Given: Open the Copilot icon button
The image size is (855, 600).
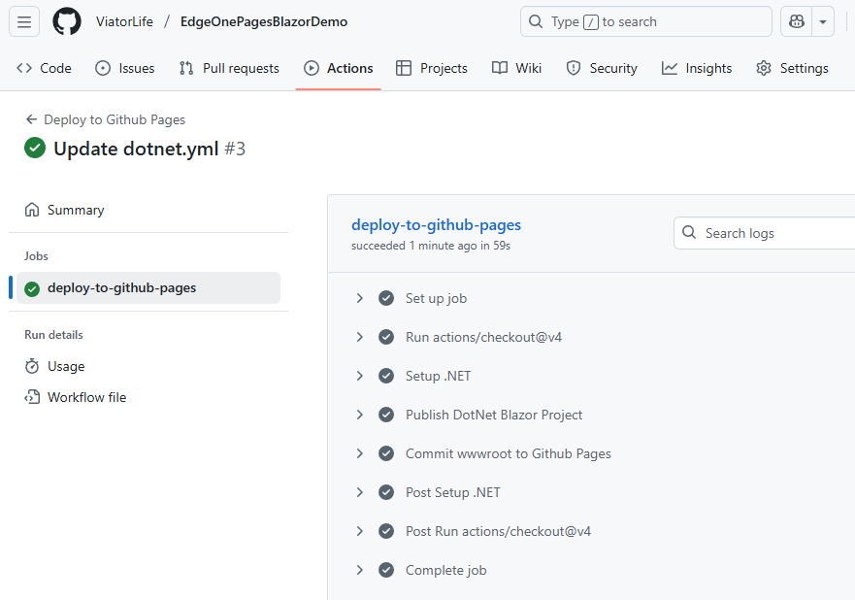Looking at the screenshot, I should click(798, 21).
